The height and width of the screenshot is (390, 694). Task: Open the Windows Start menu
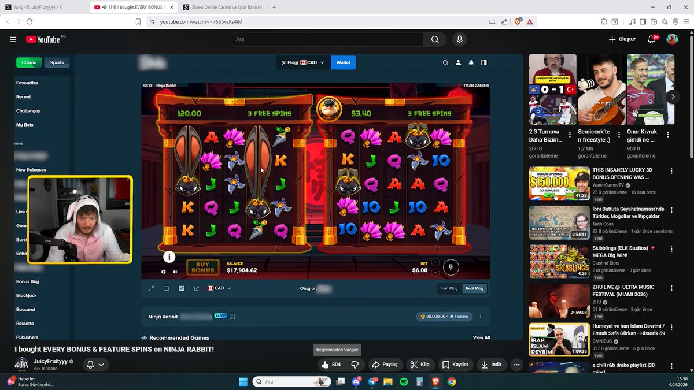(243, 381)
